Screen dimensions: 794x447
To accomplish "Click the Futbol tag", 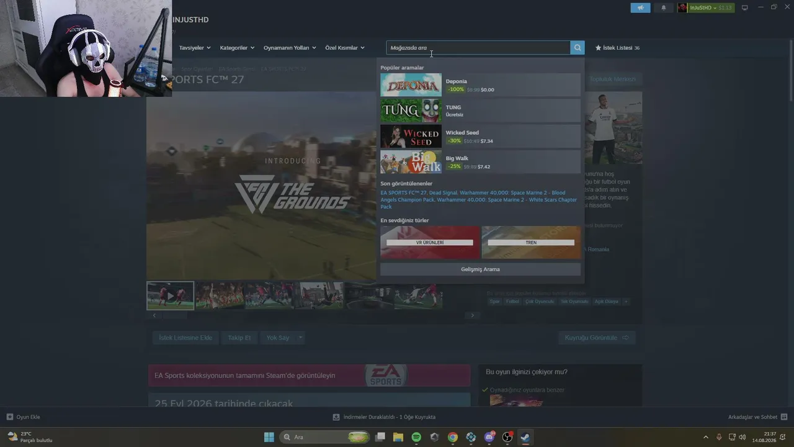I will tap(512, 301).
